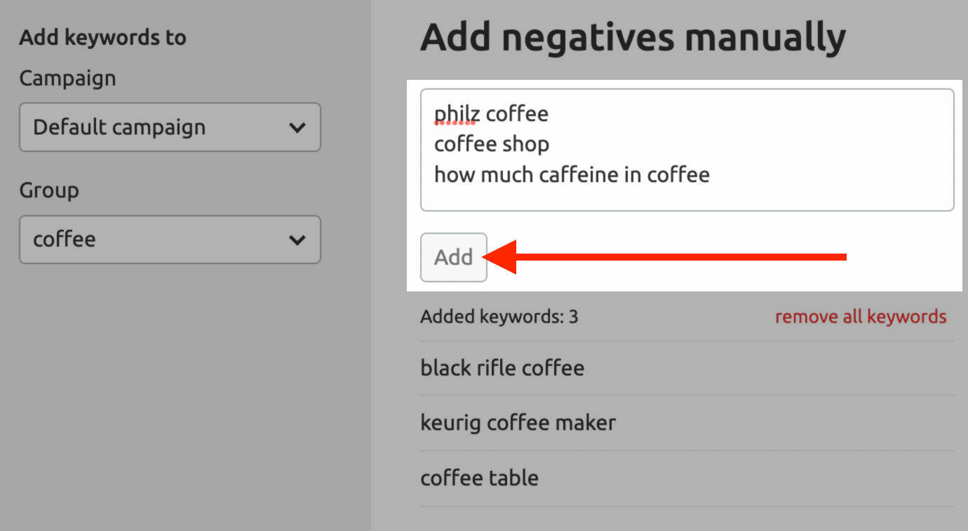Click the 'Campaign' field label
Screen dimensions: 968x531
(x=67, y=78)
